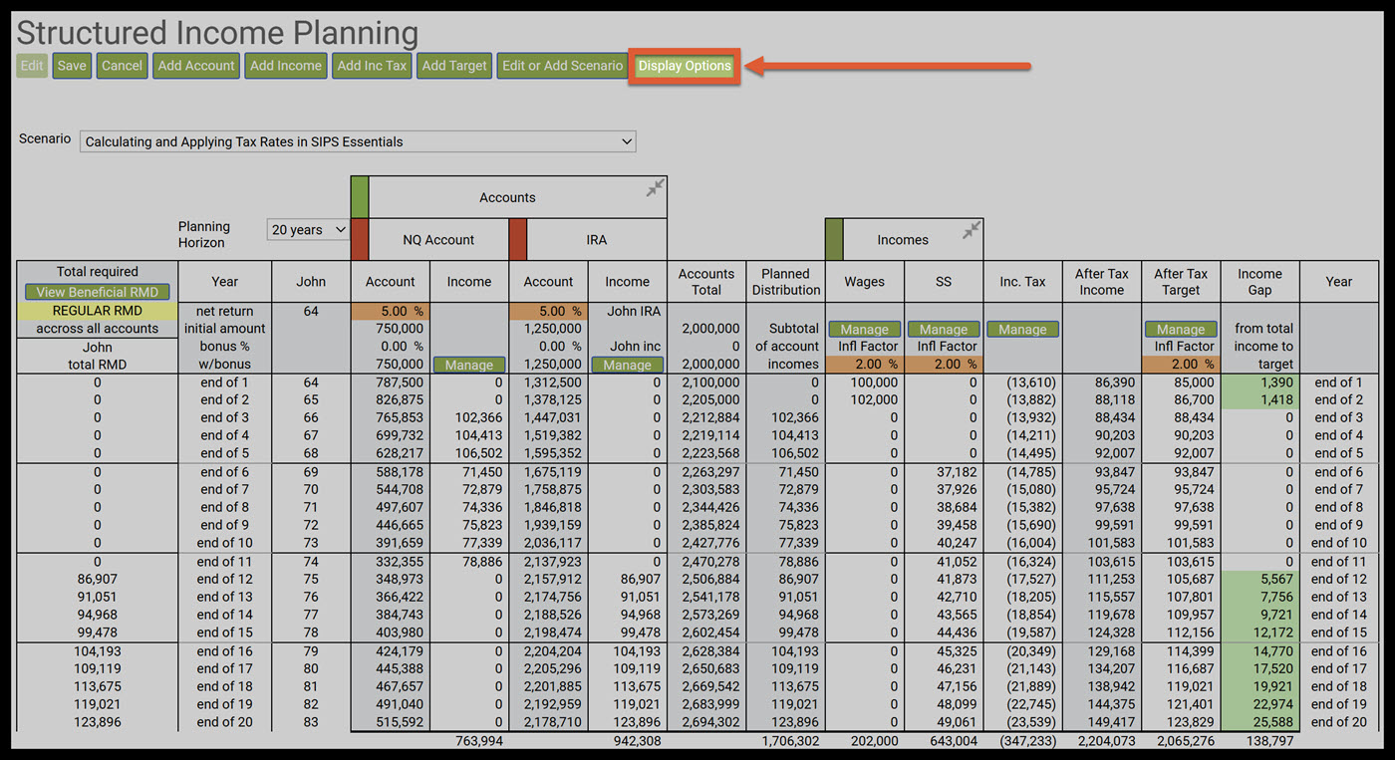The image size is (1395, 760).
Task: Select the John IRA label cell
Action: [635, 311]
